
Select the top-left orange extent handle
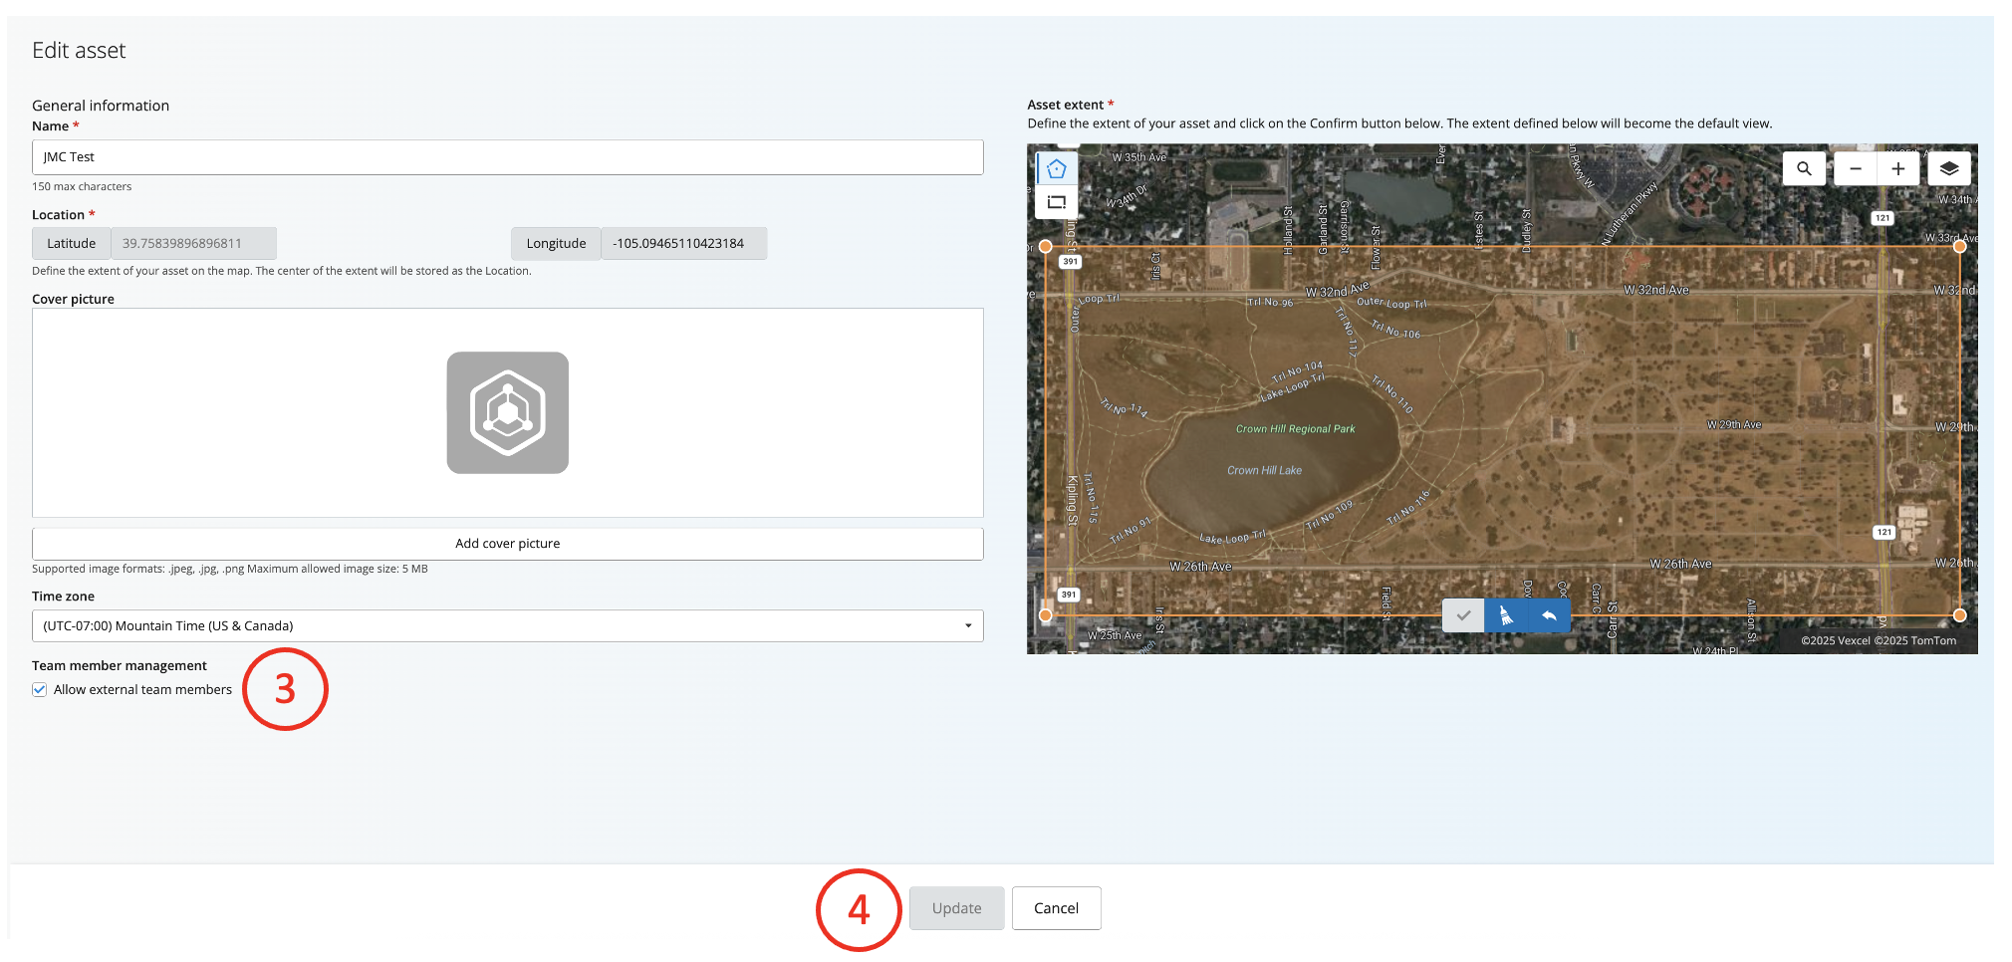tap(1045, 246)
